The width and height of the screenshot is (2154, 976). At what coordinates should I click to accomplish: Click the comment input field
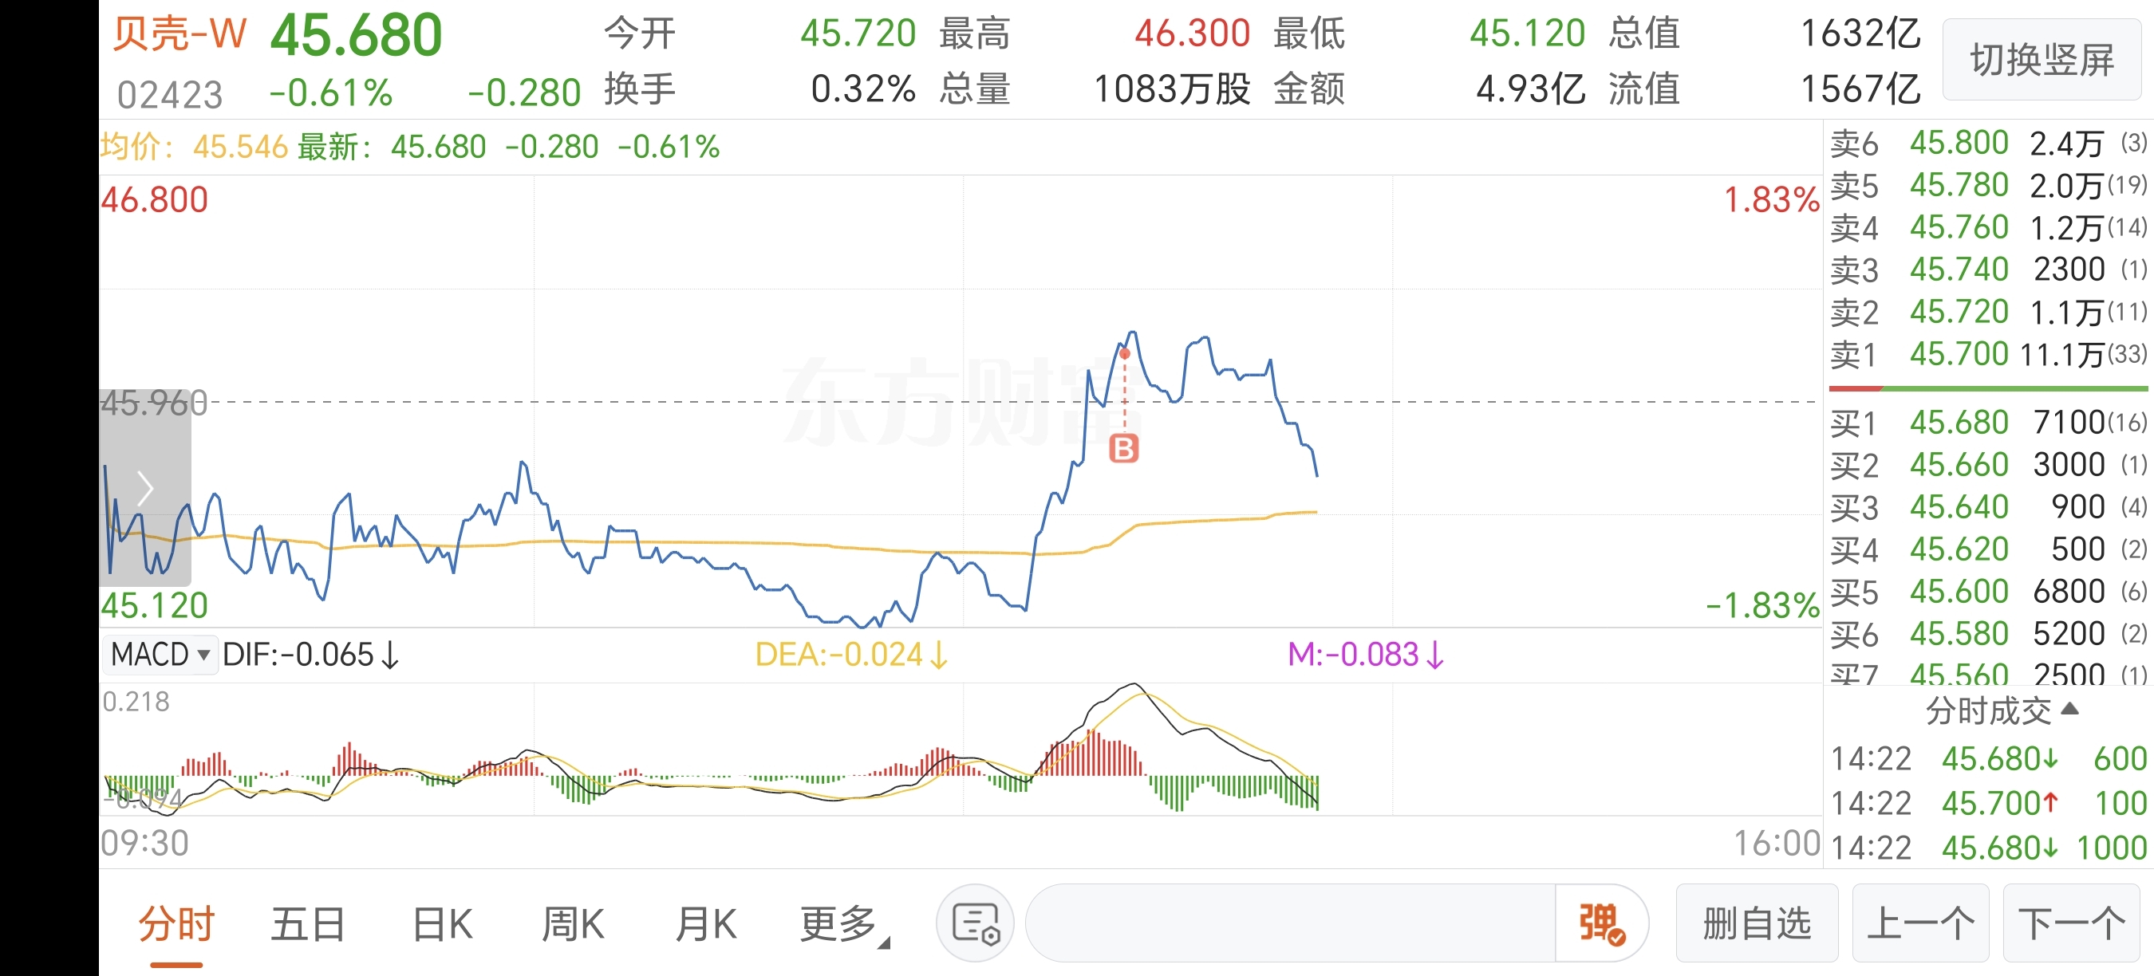pos(1290,923)
